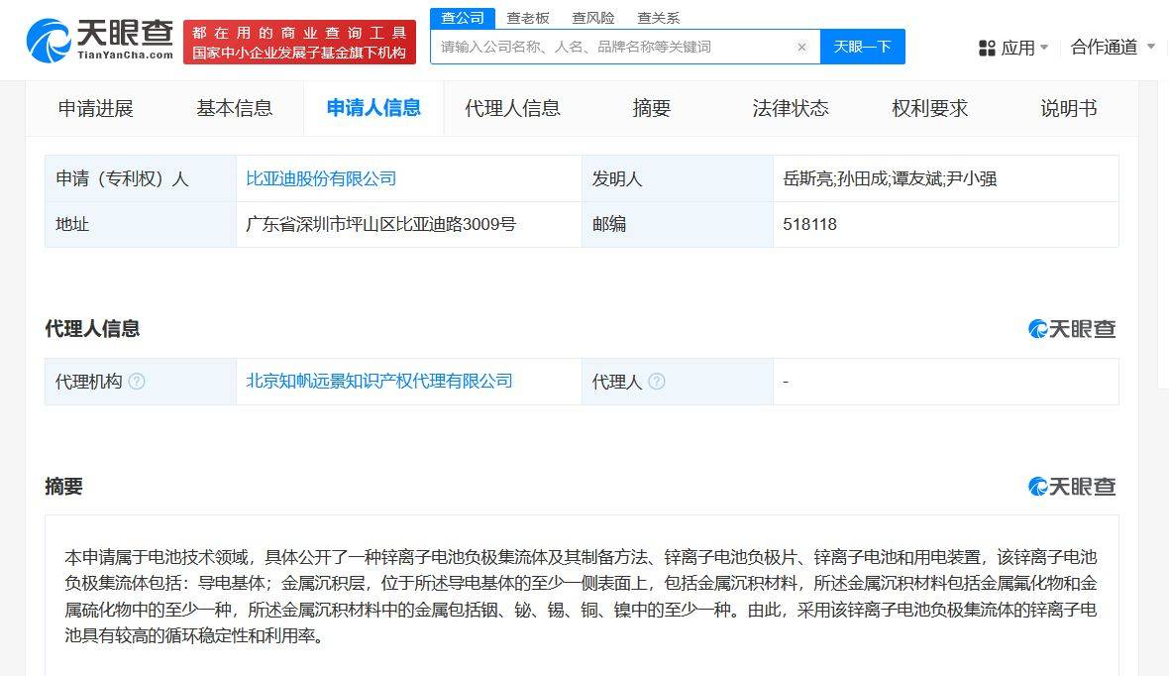Expand the 应用 dropdown arrow
The image size is (1169, 676).
[1043, 47]
